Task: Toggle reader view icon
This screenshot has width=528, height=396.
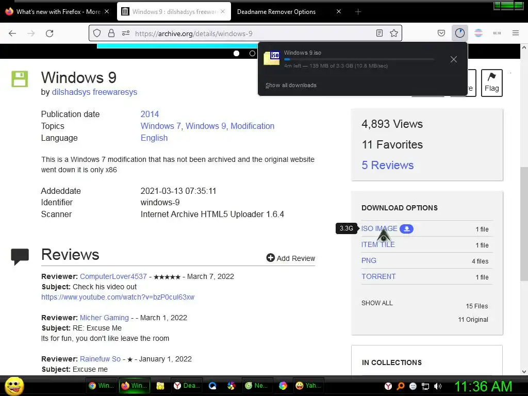Action: (x=379, y=33)
